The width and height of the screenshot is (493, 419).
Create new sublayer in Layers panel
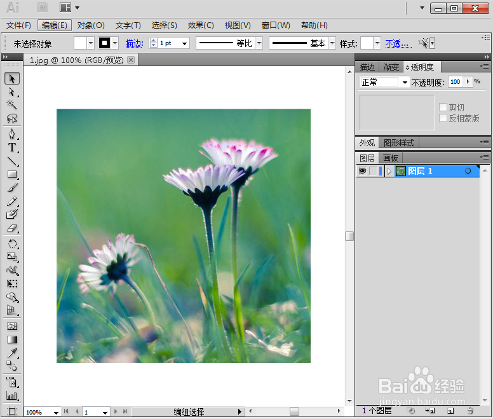point(430,411)
